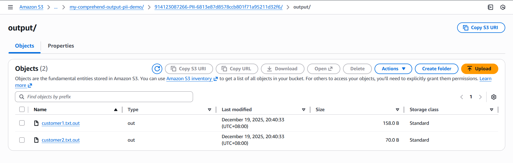
Task: Open the CloudShell icon in the header
Action: tap(490, 7)
